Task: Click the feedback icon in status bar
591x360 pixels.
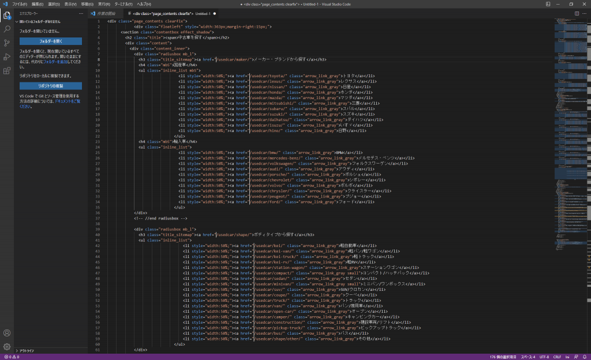Action: click(x=576, y=357)
